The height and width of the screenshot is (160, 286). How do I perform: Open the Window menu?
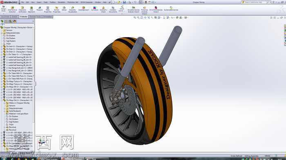pyautogui.click(x=98, y=2)
